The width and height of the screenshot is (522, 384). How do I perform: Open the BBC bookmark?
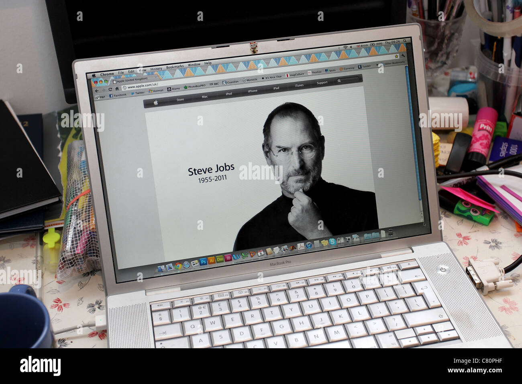(x=214, y=84)
